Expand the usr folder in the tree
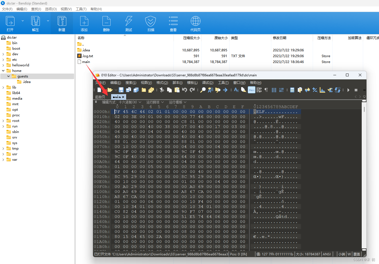Screen dimensions: 379x264 click(3, 154)
